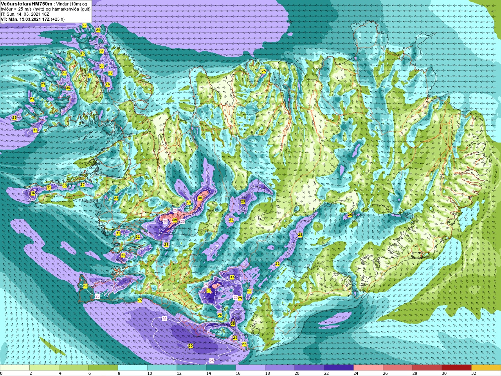Viewport: 501px width, 376px height.
Task: Click the legend scale number 12
Action: coord(179,373)
